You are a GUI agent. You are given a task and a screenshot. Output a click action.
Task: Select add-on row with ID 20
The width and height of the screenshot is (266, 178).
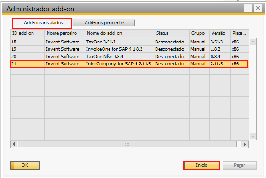tap(130, 57)
